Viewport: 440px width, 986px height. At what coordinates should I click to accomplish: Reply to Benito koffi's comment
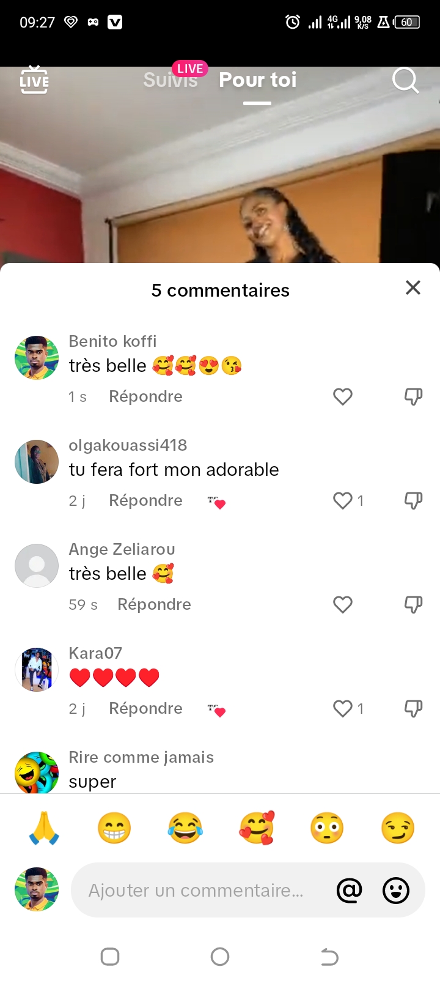click(145, 397)
